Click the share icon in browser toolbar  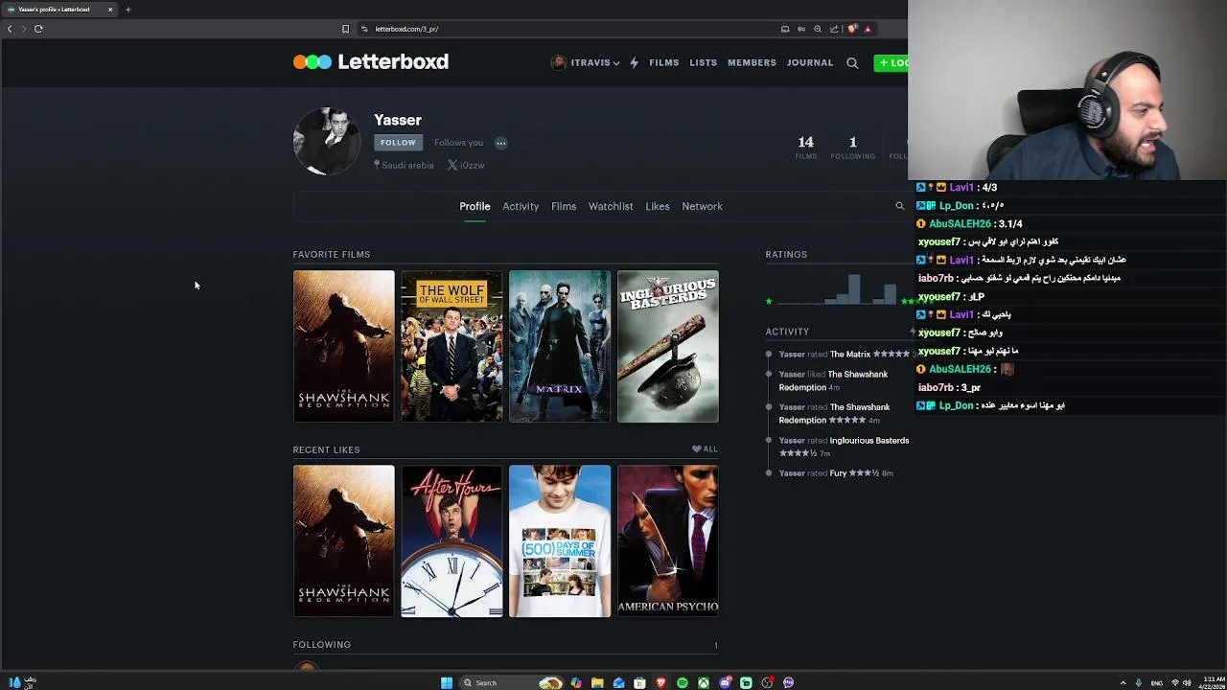coord(834,29)
